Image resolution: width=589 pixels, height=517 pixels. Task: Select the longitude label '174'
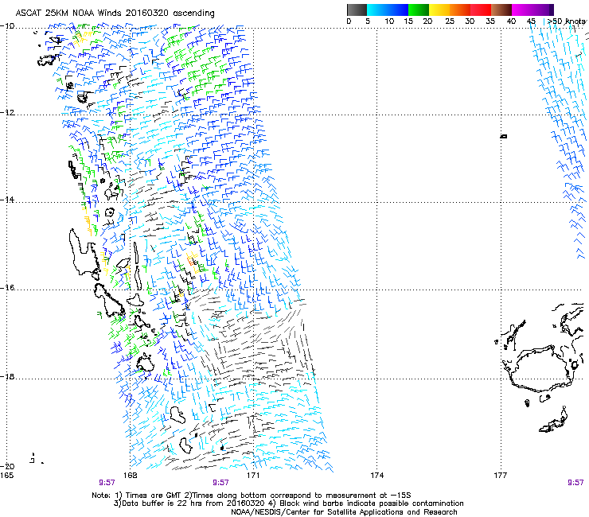[x=376, y=476]
